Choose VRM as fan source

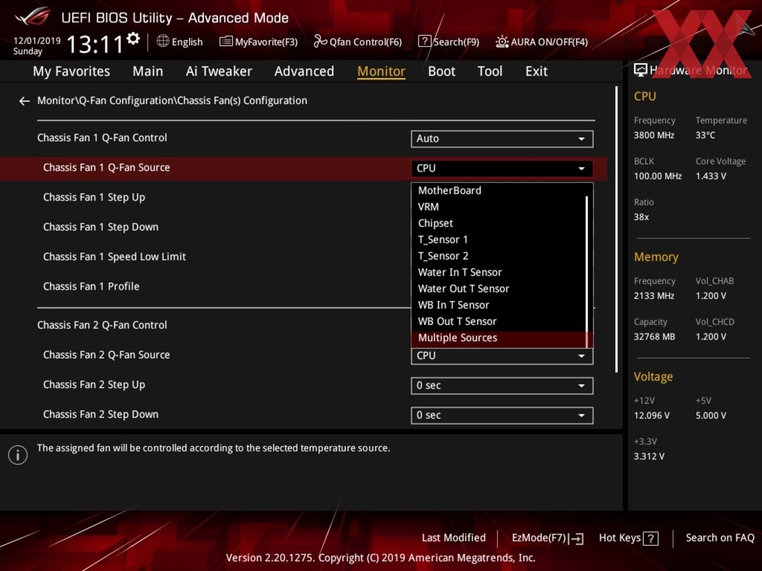point(498,207)
